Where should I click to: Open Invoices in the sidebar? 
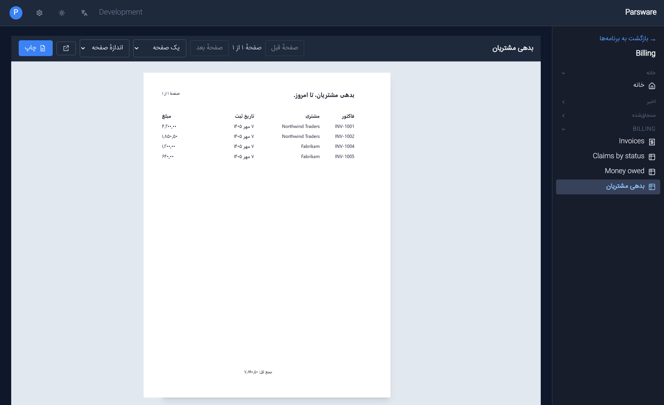tap(608, 142)
